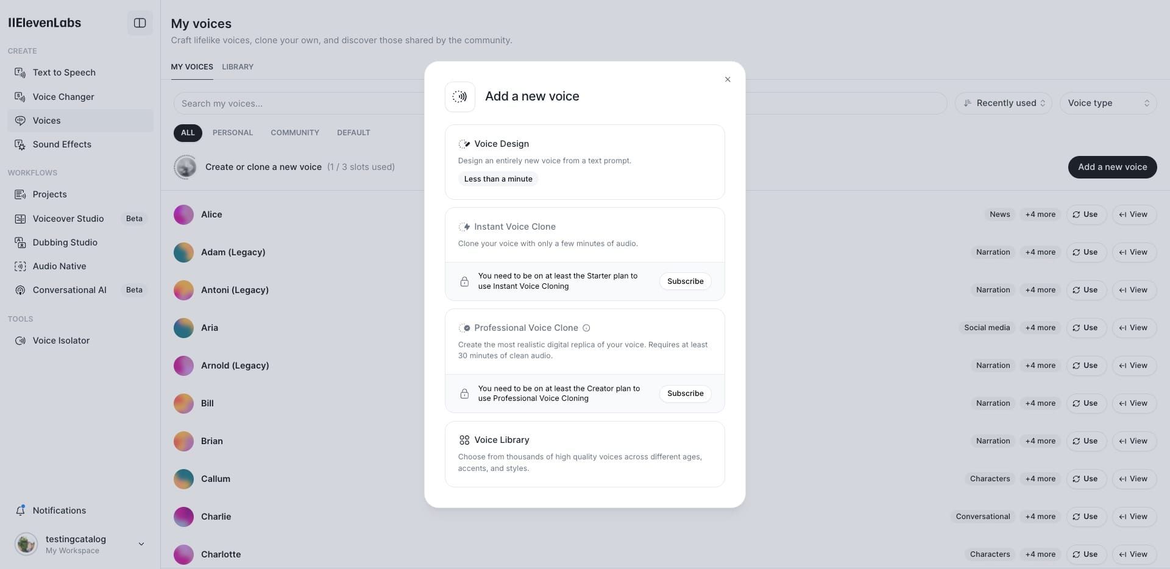The width and height of the screenshot is (1170, 569).
Task: View the Brian voice
Action: pos(1134,441)
